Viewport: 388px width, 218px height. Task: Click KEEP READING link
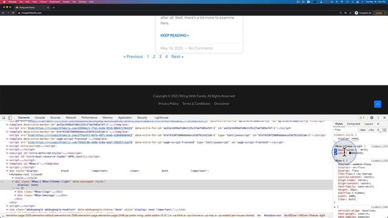click(175, 35)
